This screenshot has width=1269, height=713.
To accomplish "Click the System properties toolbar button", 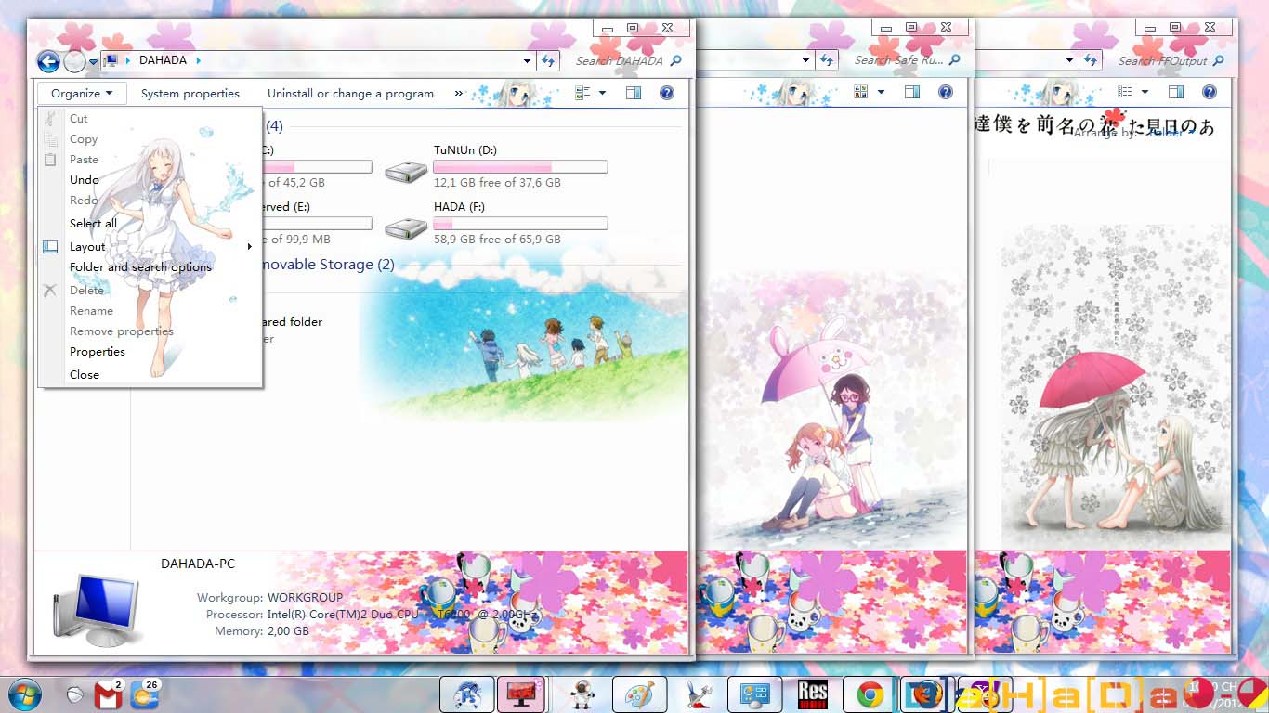I will (190, 93).
